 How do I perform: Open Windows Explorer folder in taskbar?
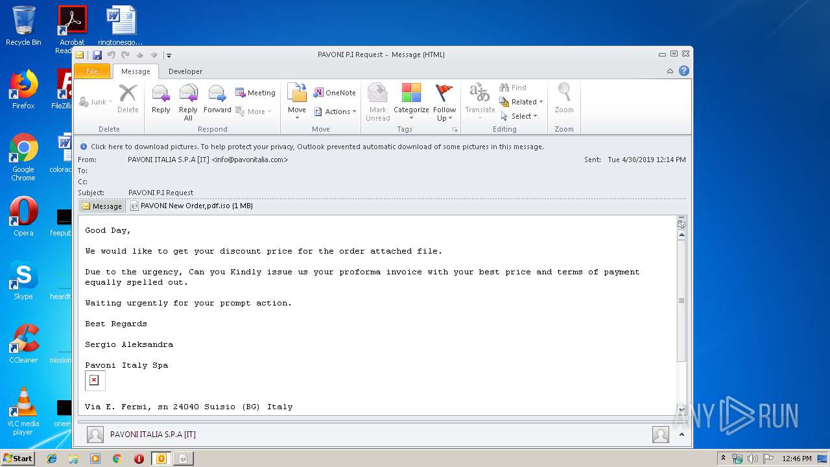click(73, 459)
